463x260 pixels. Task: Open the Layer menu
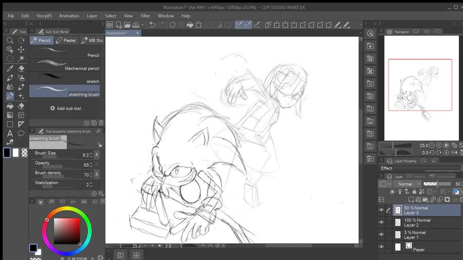(92, 16)
